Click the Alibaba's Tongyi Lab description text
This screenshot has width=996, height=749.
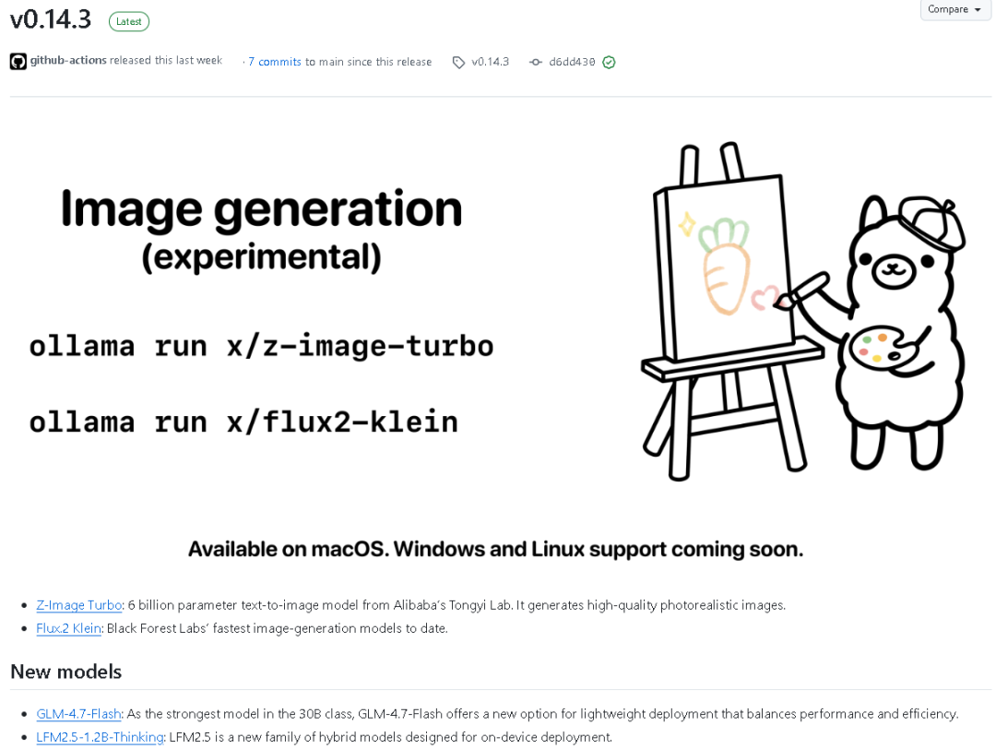[456, 605]
